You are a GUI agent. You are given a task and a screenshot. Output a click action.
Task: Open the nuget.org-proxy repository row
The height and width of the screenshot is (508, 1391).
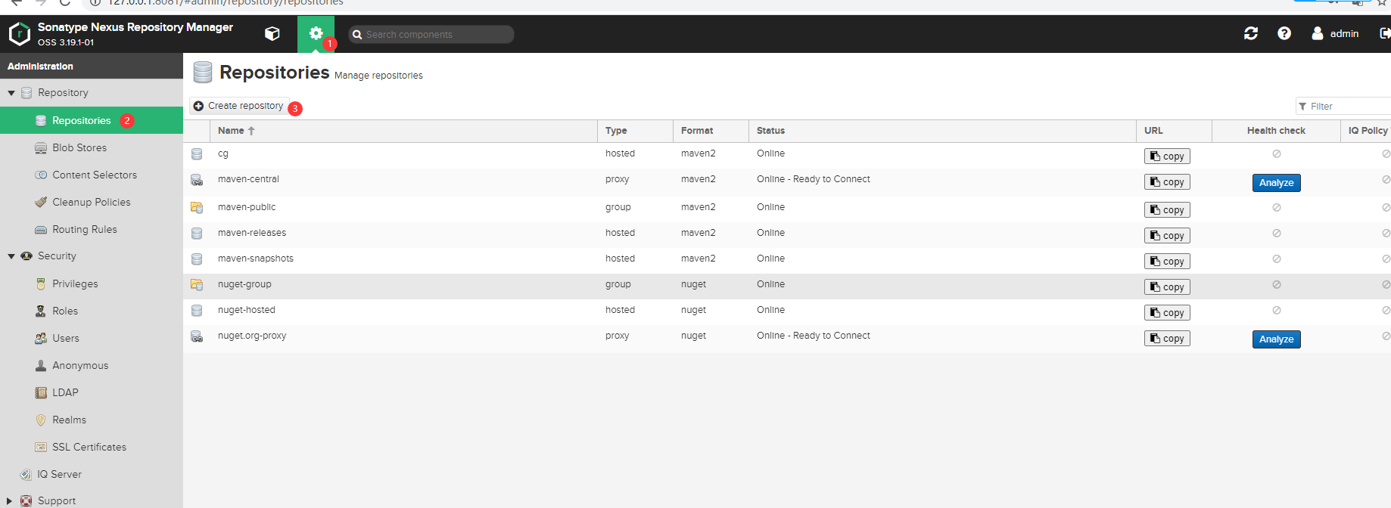[787, 337]
